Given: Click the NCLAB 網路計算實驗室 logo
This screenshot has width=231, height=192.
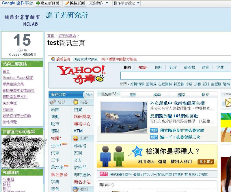Looking at the screenshot, I should 22,20.
